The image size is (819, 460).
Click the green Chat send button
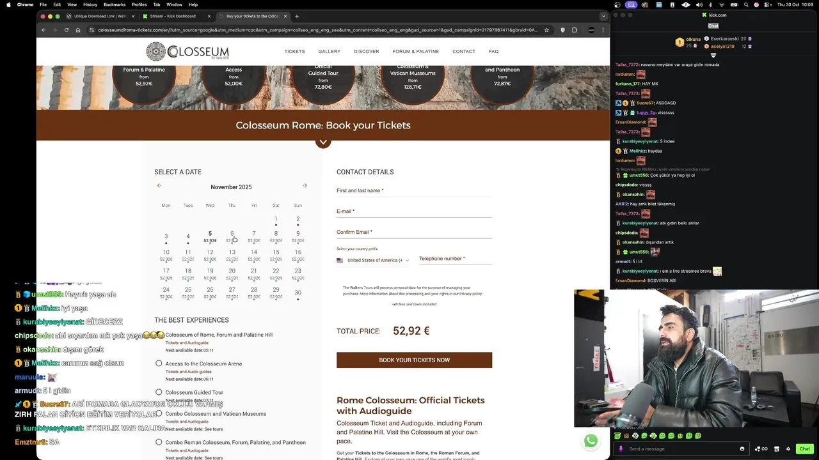805,448
